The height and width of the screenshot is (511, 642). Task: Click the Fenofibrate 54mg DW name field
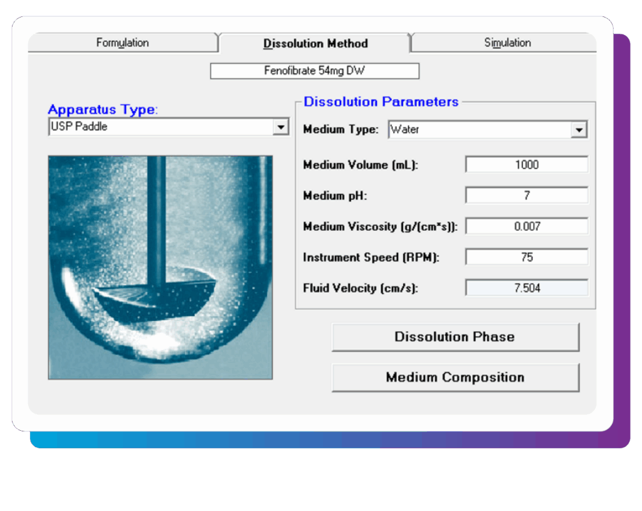(x=314, y=71)
